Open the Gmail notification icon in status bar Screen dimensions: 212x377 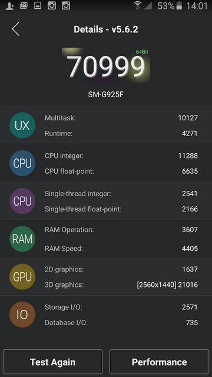click(24, 5)
